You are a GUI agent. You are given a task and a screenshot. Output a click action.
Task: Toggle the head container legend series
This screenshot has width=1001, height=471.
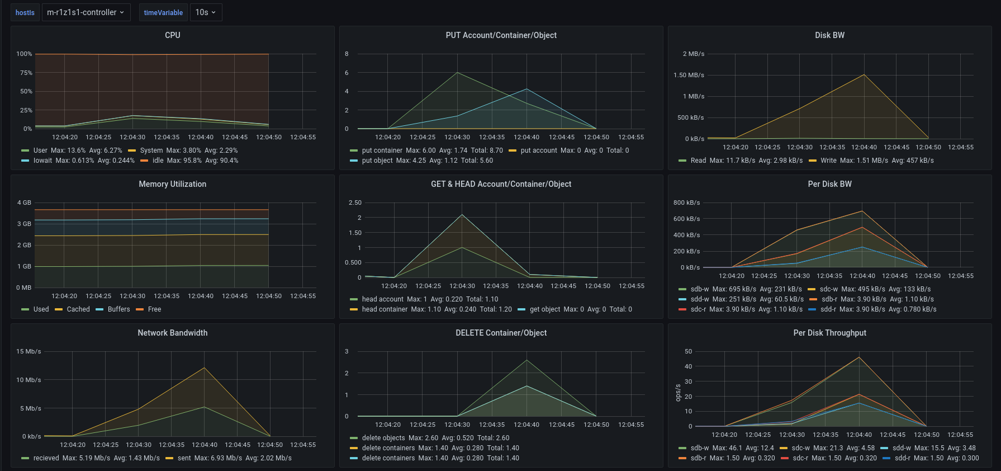click(x=385, y=309)
